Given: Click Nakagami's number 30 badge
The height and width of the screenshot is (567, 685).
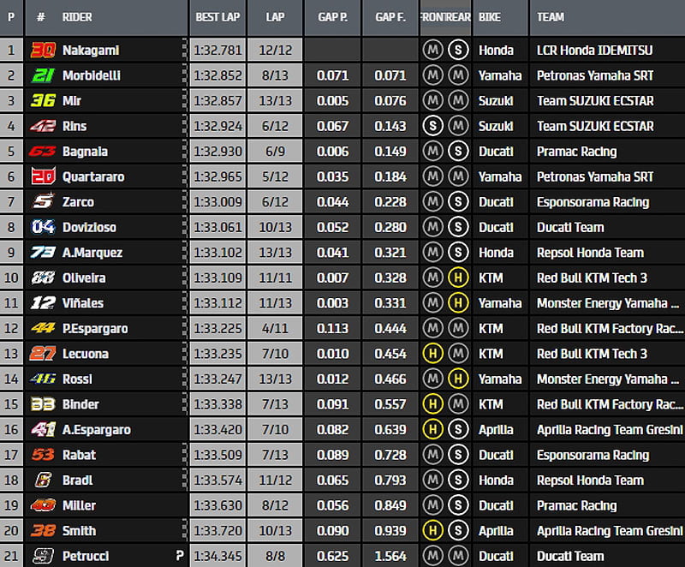Looking at the screenshot, I should (x=43, y=51).
